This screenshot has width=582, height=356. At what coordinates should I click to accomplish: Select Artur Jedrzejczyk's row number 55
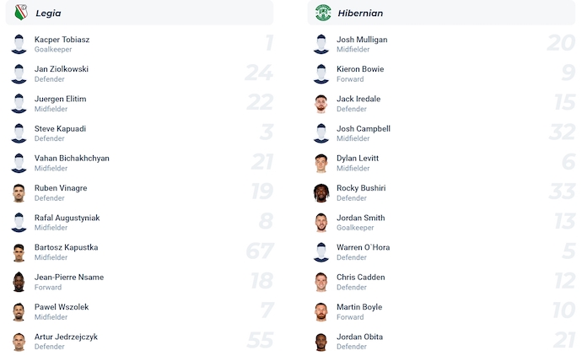click(x=260, y=341)
